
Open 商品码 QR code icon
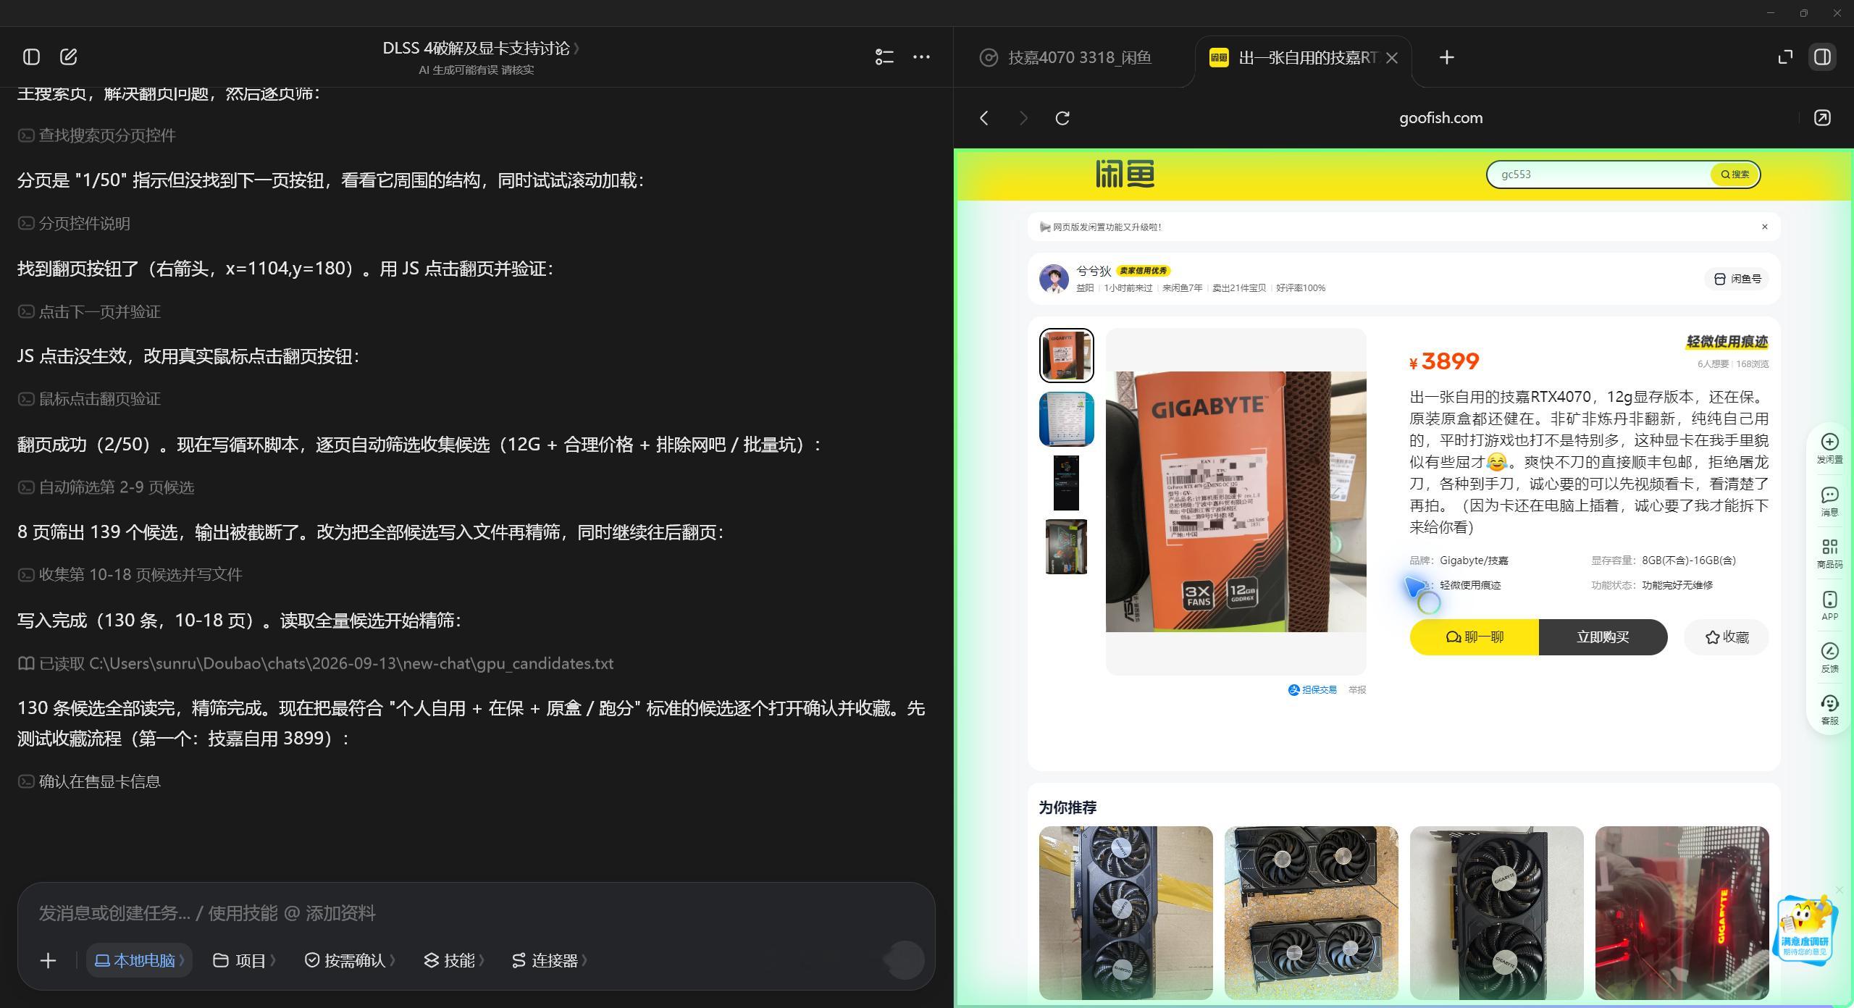[x=1829, y=553]
